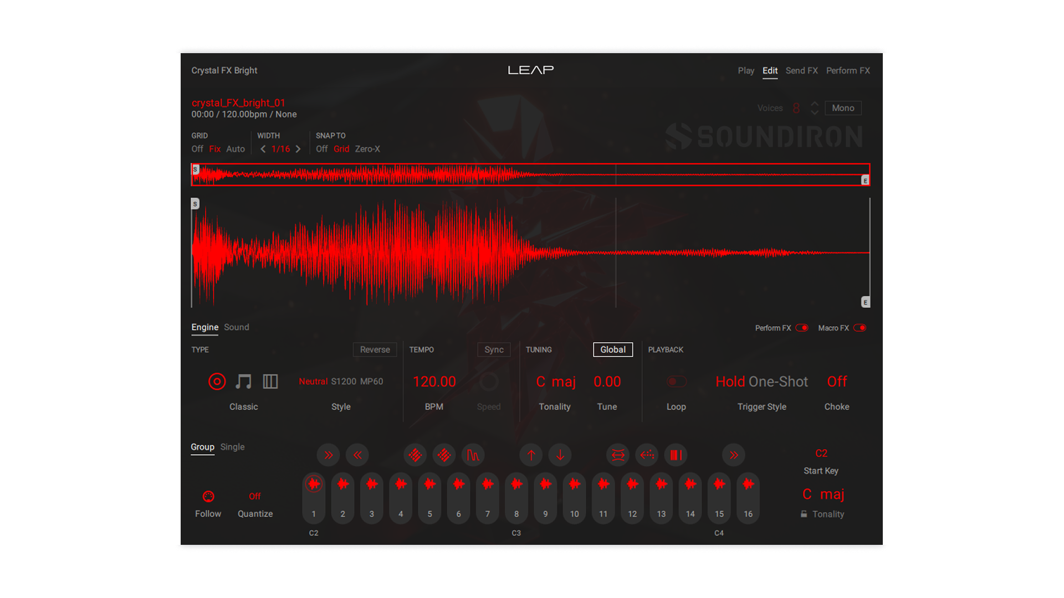
Task: Click the double left chevron icon above pad 2
Action: 357,455
